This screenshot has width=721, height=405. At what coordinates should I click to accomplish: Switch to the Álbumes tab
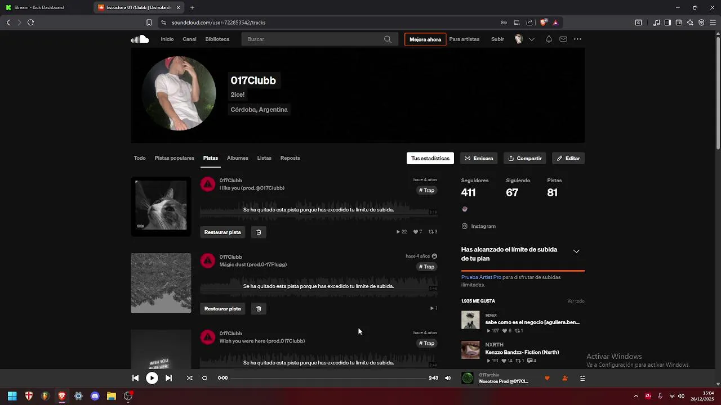(238, 158)
